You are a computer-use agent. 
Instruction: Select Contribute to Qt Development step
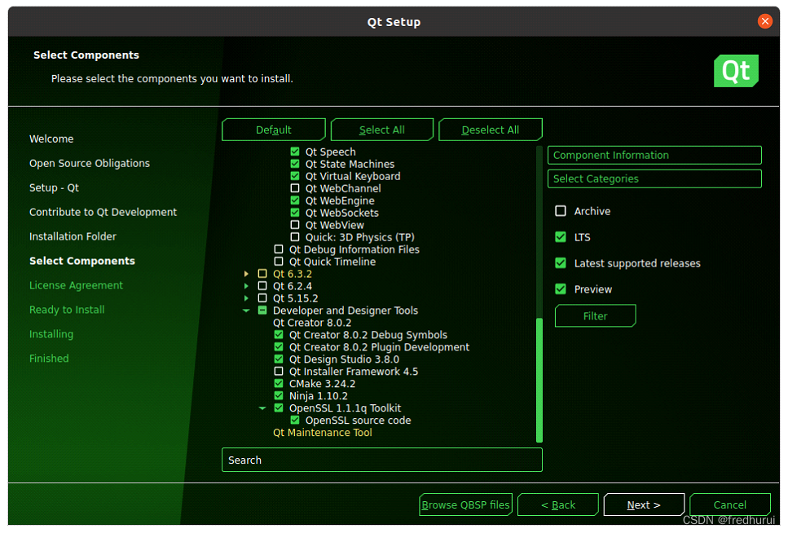tap(103, 212)
